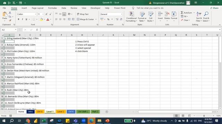Open the Fill dropdown
The width and height of the screenshot is (222, 124).
[x=185, y=17]
